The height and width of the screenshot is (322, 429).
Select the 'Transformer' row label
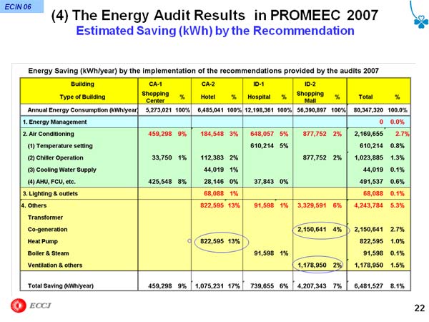coord(45,218)
